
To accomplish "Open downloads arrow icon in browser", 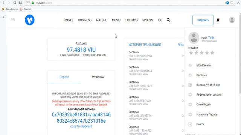I will pyautogui.click(x=238, y=3).
